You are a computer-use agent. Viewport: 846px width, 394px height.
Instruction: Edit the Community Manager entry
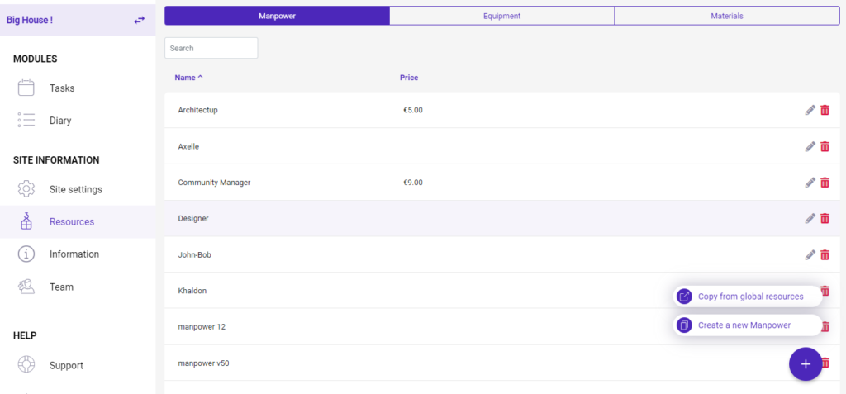810,183
